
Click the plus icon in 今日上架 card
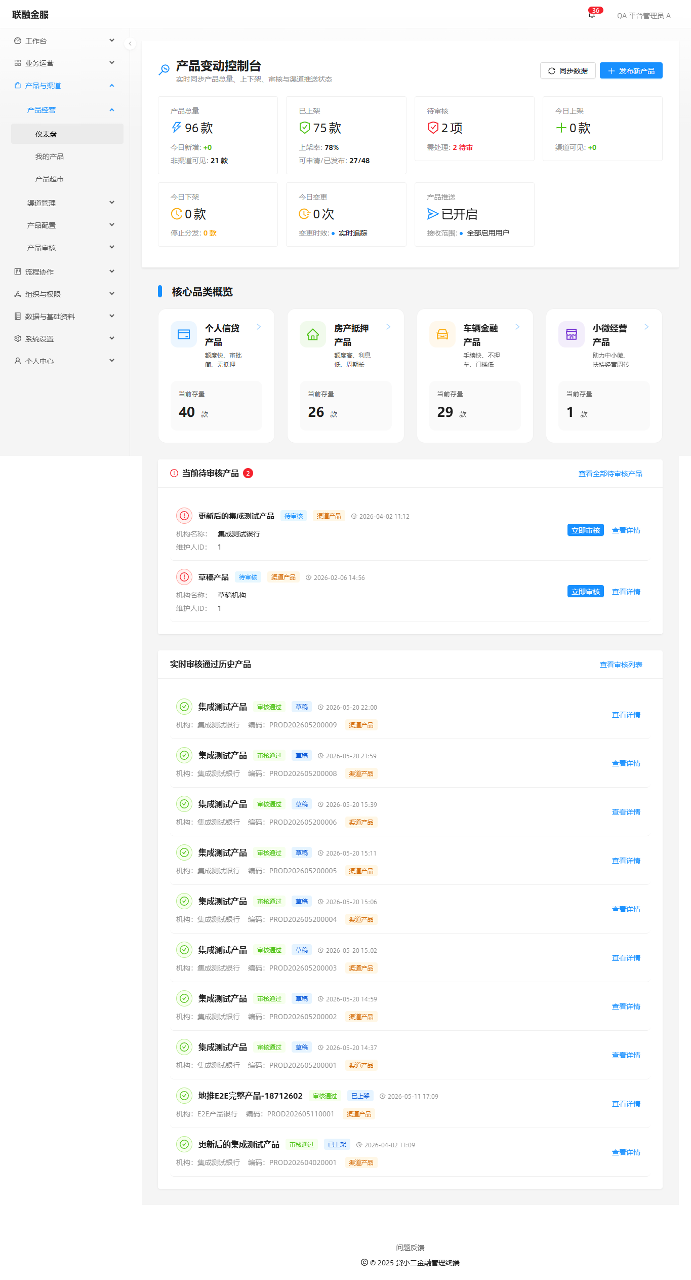tap(561, 128)
